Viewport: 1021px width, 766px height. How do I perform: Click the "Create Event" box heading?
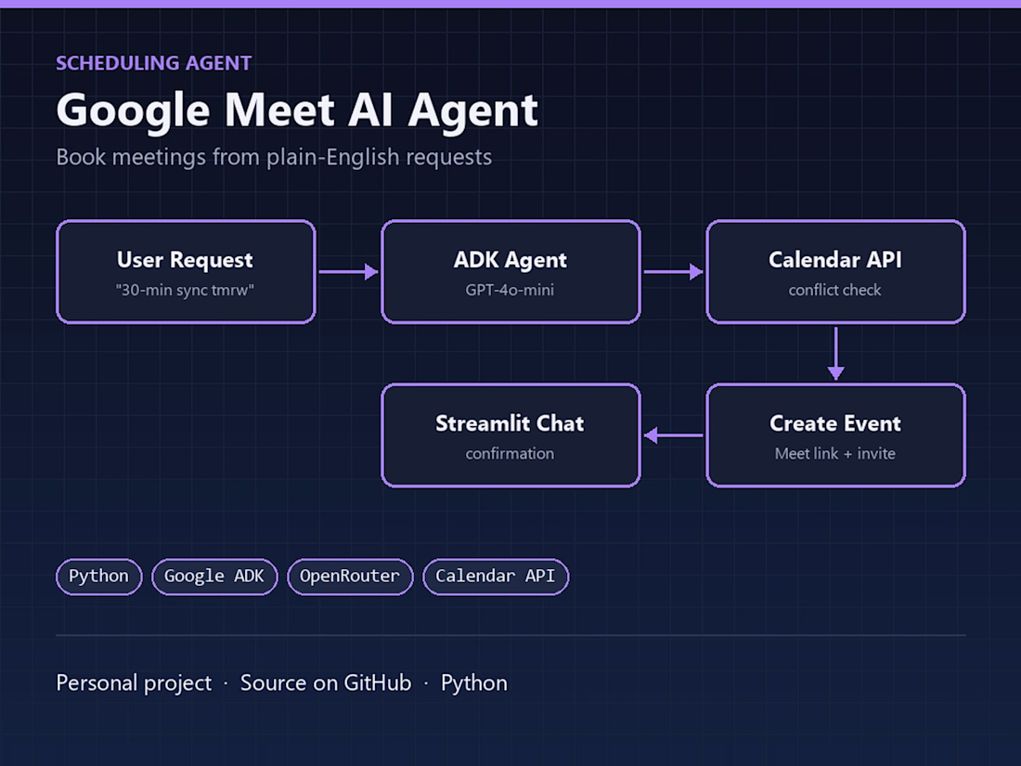tap(835, 423)
